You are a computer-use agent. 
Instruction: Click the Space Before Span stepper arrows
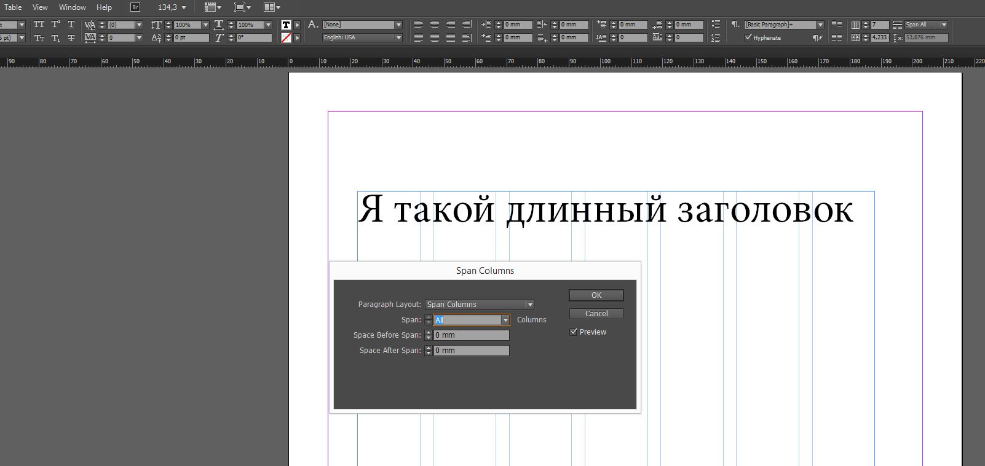click(x=429, y=335)
